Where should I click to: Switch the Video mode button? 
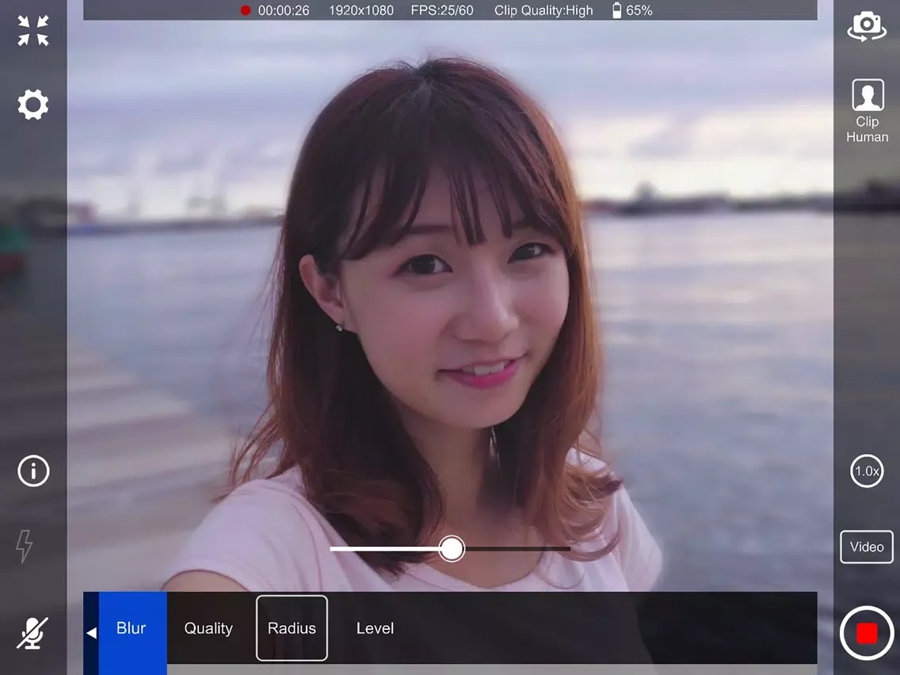tap(867, 547)
